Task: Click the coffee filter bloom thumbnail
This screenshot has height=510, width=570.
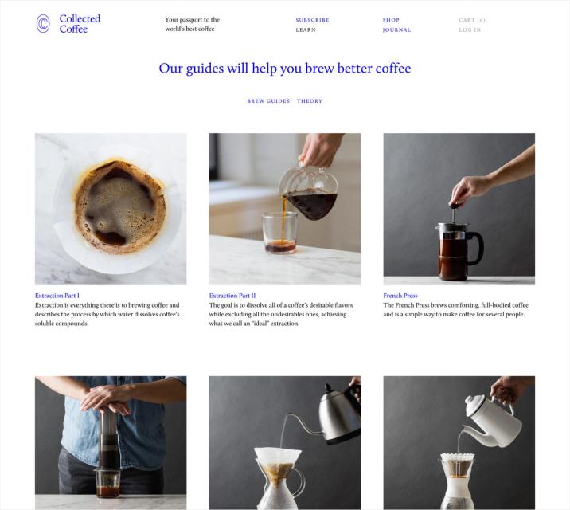Action: coord(111,209)
